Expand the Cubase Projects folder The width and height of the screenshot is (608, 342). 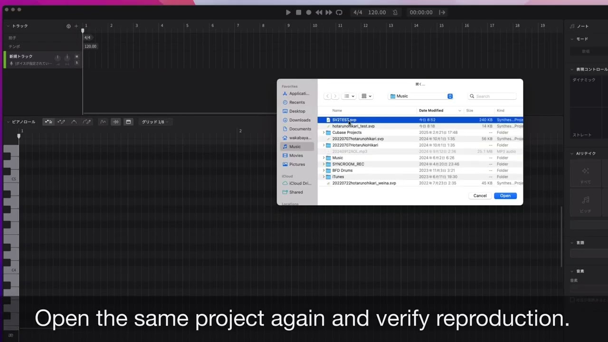coord(323,133)
